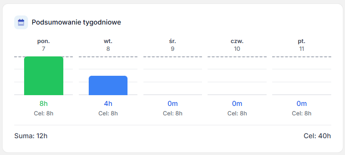
Task: Click the pt. day label
Action: tap(301, 41)
